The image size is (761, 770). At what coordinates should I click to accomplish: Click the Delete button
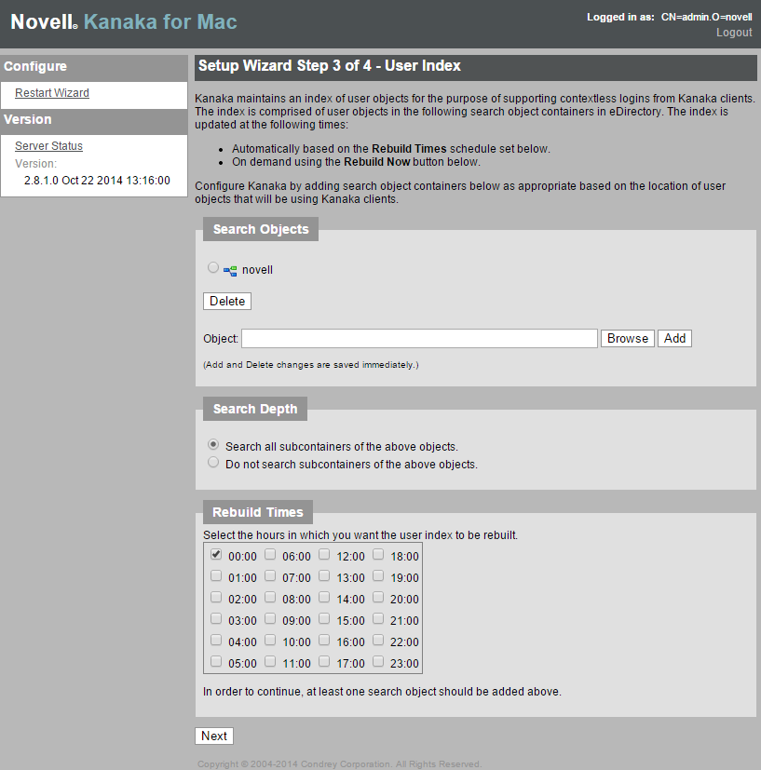coord(227,301)
